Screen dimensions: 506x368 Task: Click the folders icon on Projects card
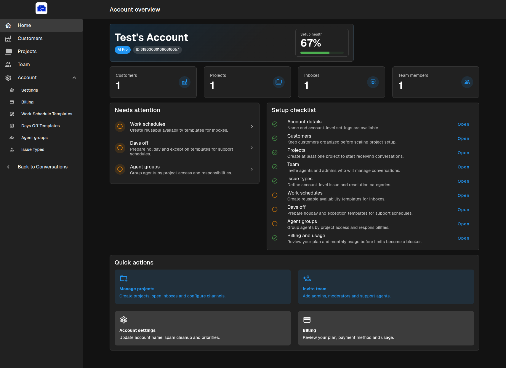coord(279,82)
